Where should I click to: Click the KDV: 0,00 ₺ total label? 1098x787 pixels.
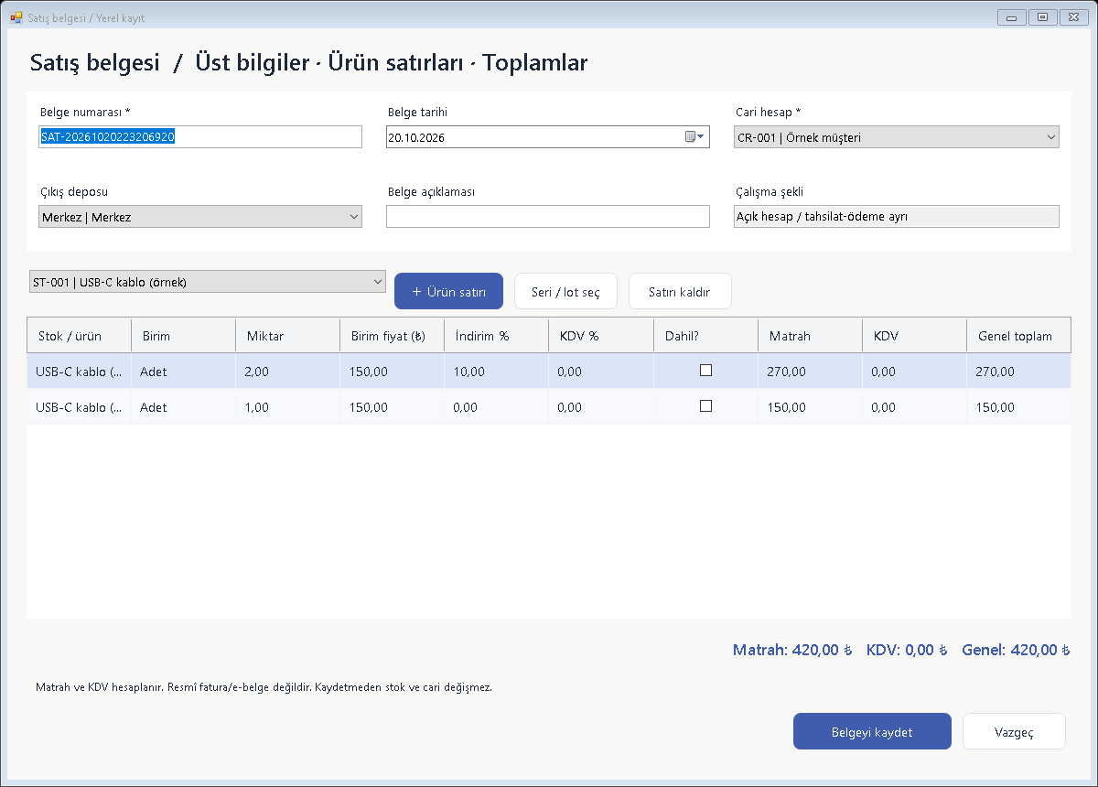(908, 651)
